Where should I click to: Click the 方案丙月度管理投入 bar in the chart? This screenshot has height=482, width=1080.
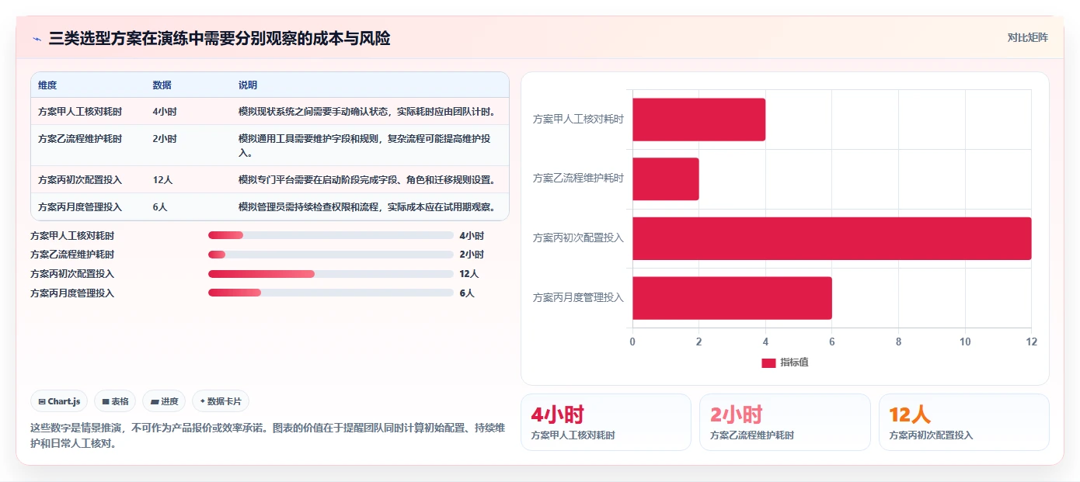click(732, 298)
